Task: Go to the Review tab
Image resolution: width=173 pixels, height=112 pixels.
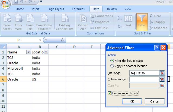Action: click(x=112, y=9)
